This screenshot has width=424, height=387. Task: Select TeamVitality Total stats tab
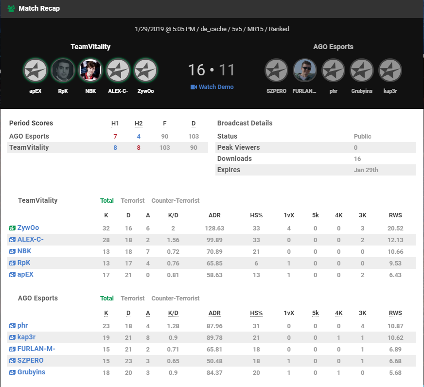[107, 201]
